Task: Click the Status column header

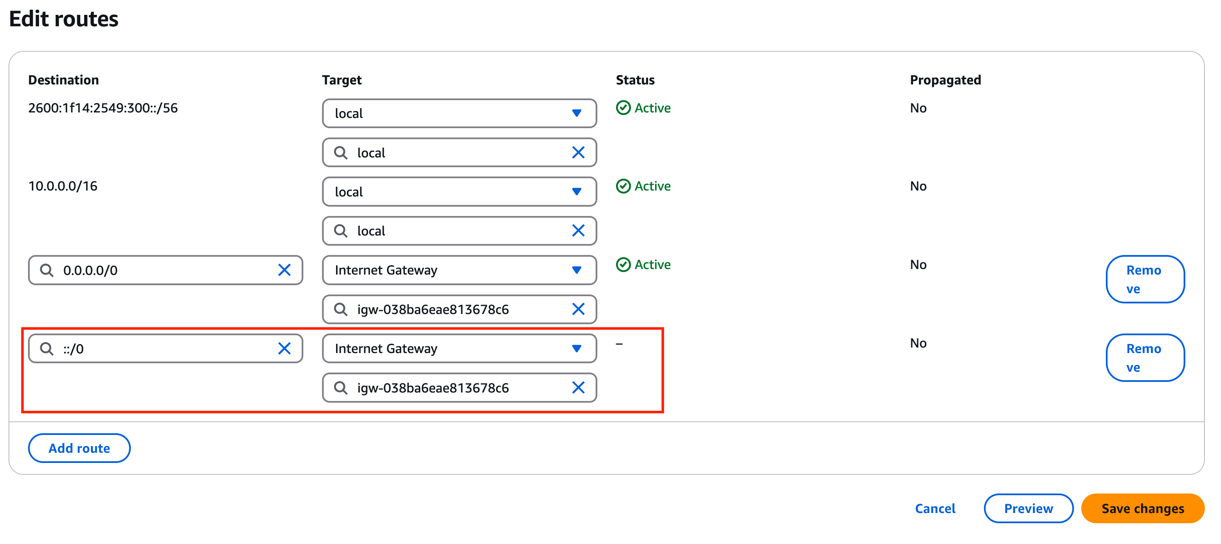Action: coord(635,80)
